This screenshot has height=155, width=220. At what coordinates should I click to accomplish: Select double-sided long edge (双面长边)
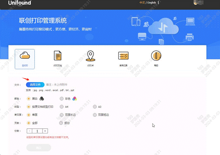click(x=62, y=115)
